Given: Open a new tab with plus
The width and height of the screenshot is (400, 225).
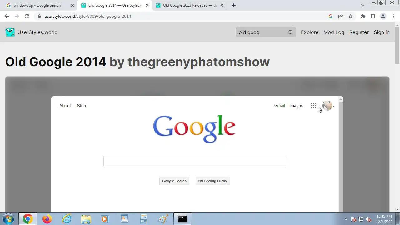Looking at the screenshot, I should [233, 5].
